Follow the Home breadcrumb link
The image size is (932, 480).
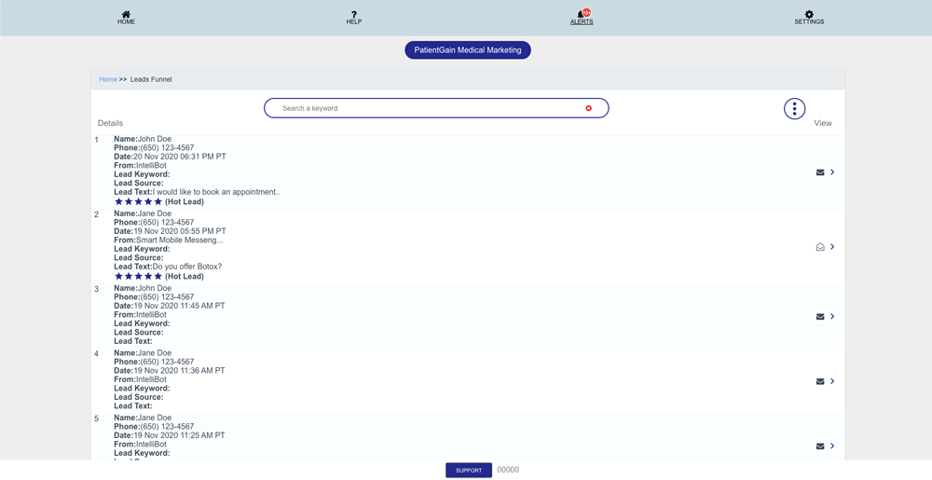[108, 79]
